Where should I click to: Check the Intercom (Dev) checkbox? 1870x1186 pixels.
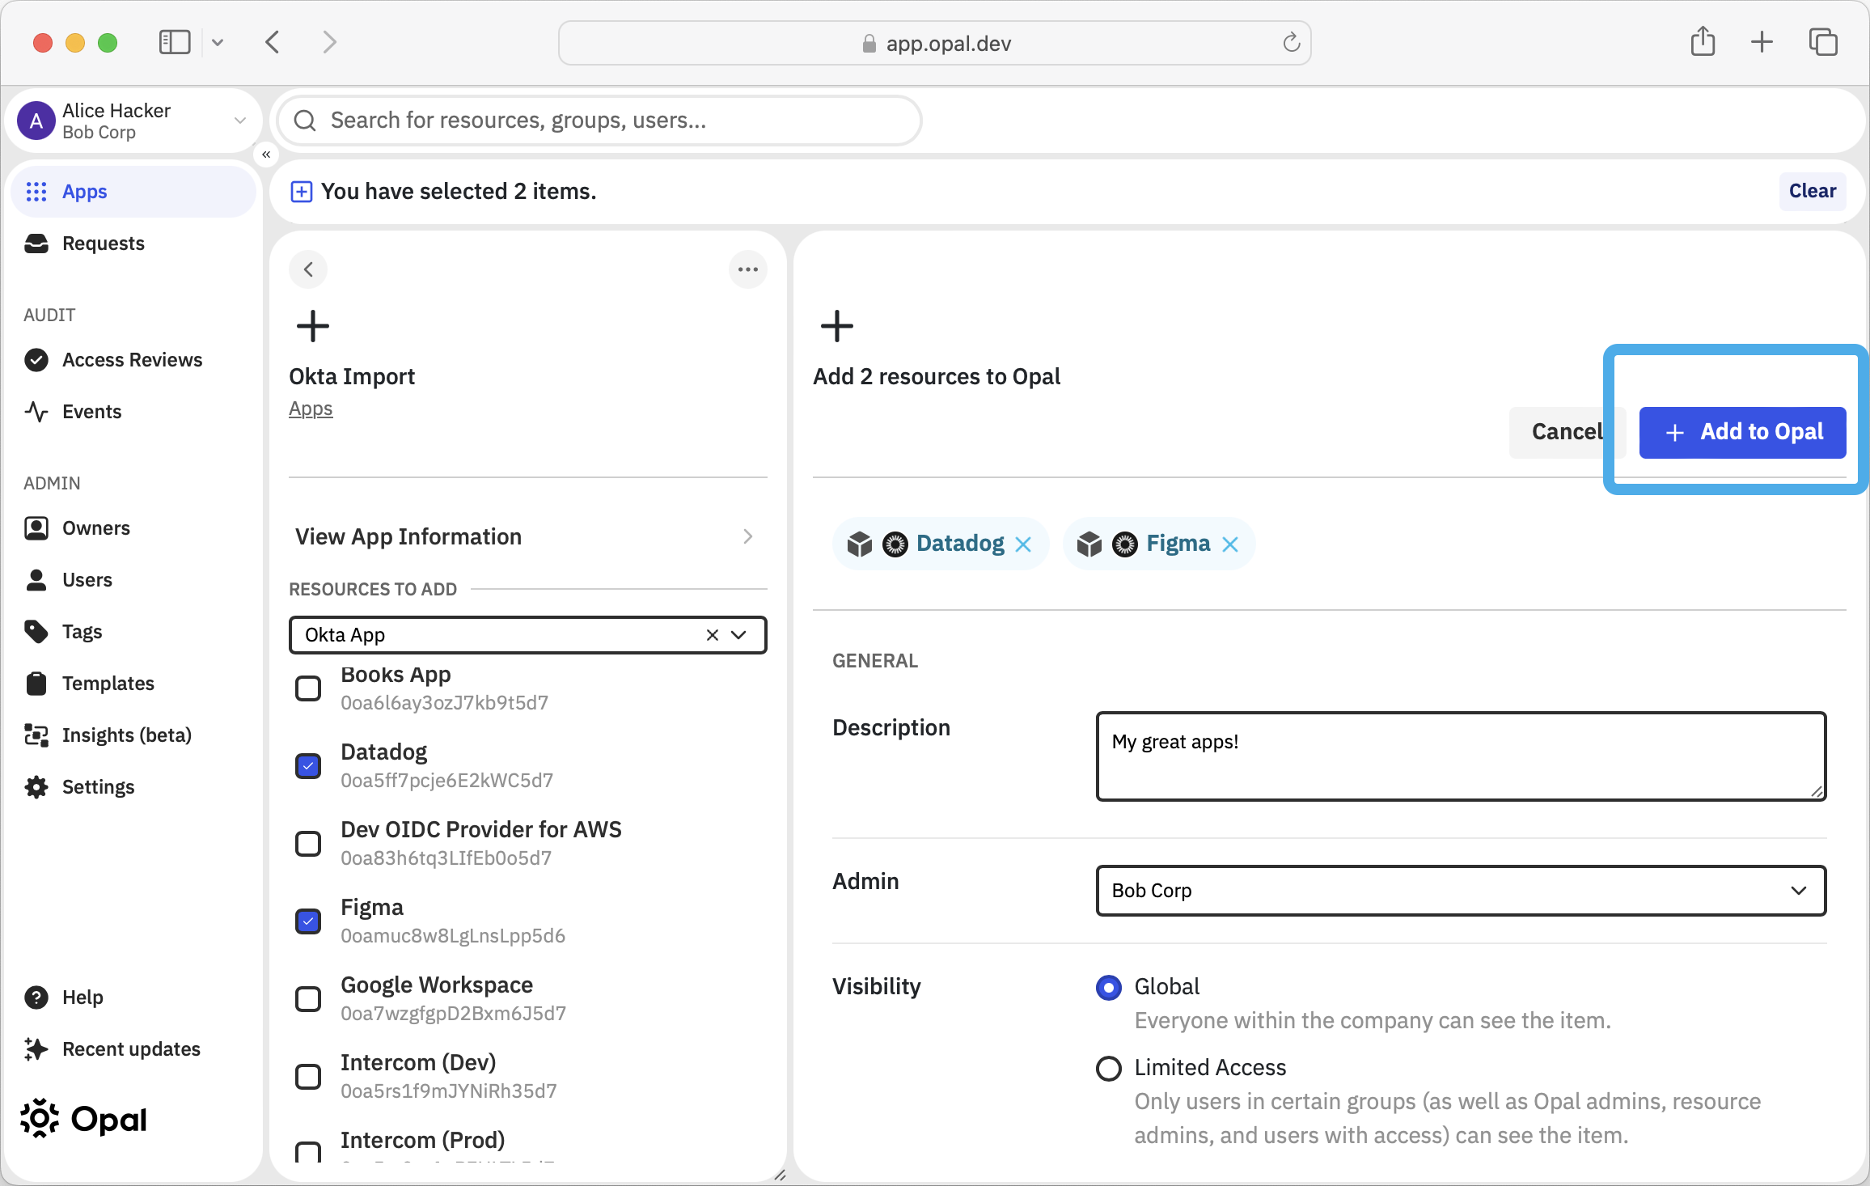click(308, 1077)
